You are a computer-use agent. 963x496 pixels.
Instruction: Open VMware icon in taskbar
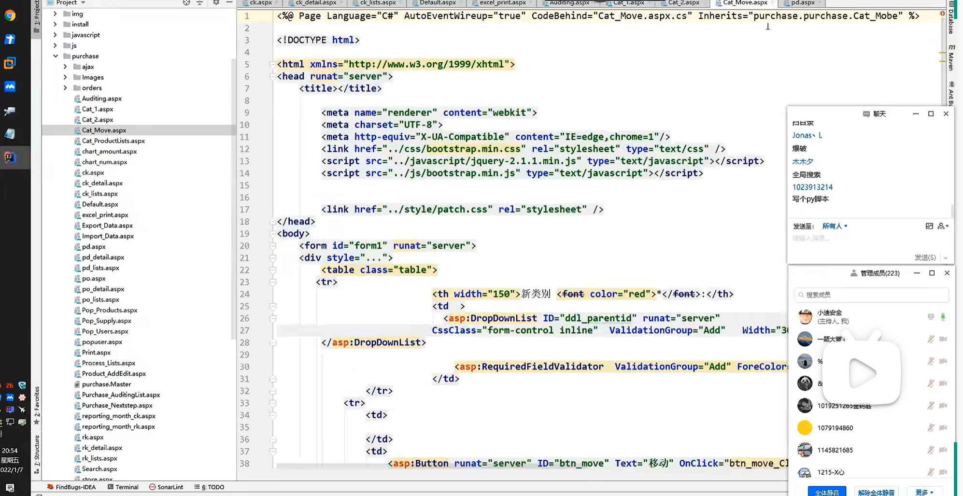(10, 63)
